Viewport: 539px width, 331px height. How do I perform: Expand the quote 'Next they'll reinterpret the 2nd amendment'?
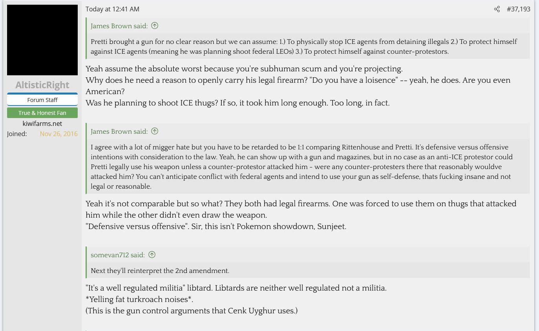[160, 271]
